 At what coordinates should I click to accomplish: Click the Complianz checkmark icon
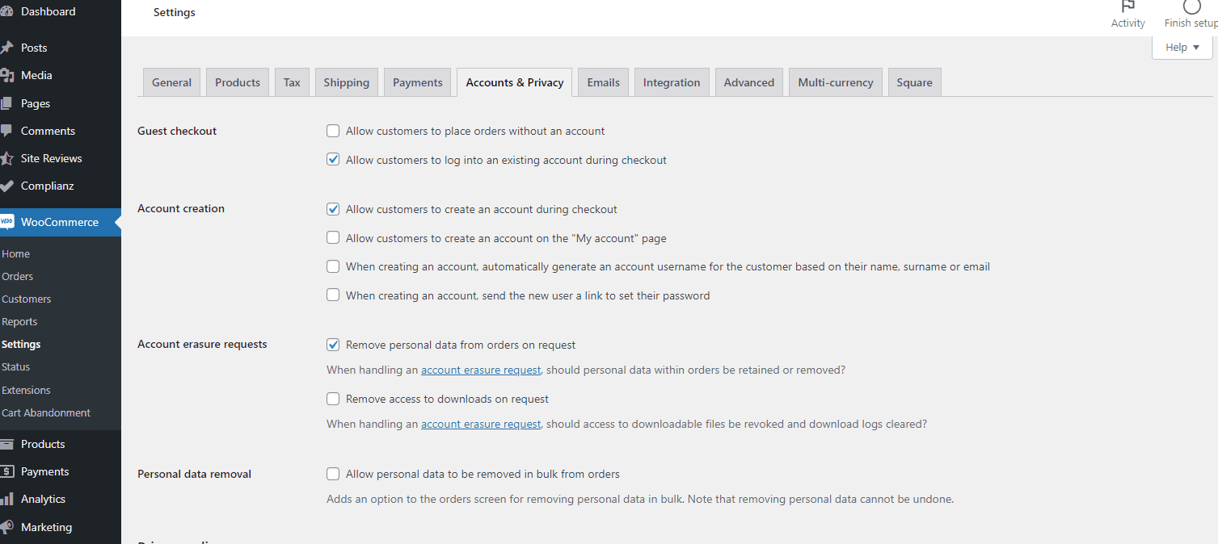(7, 186)
